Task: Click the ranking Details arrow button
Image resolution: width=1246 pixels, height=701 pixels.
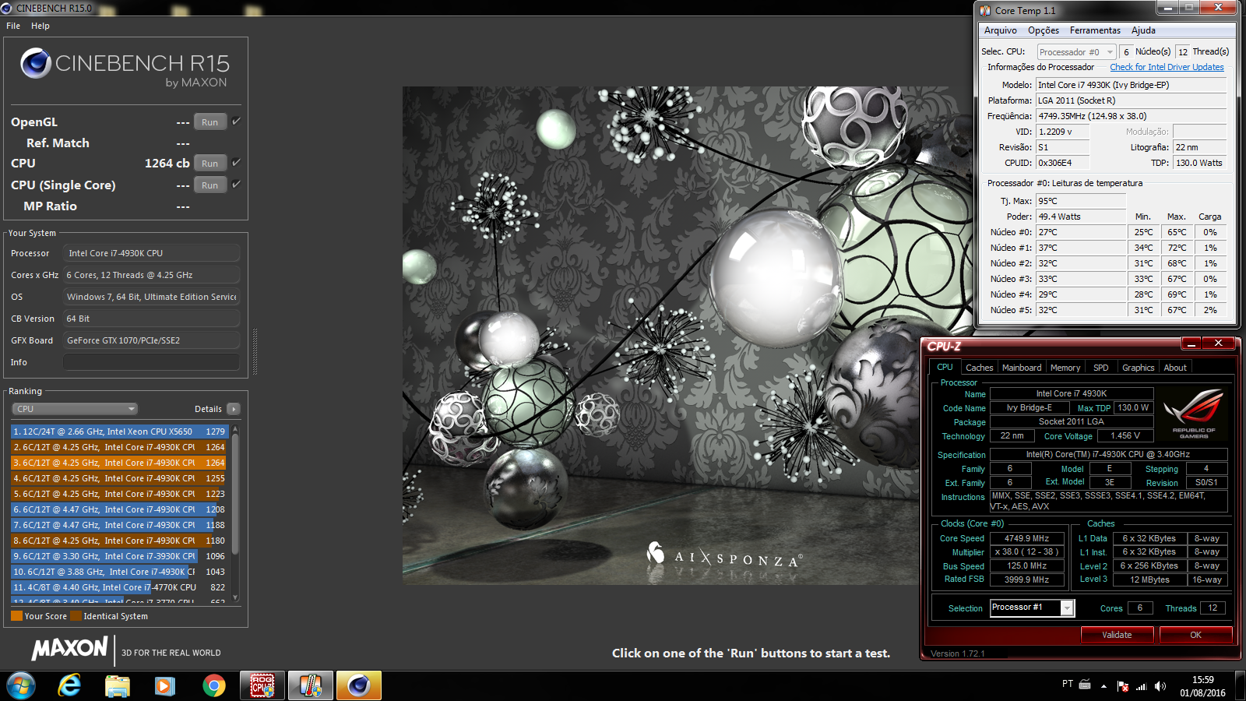Action: tap(233, 409)
